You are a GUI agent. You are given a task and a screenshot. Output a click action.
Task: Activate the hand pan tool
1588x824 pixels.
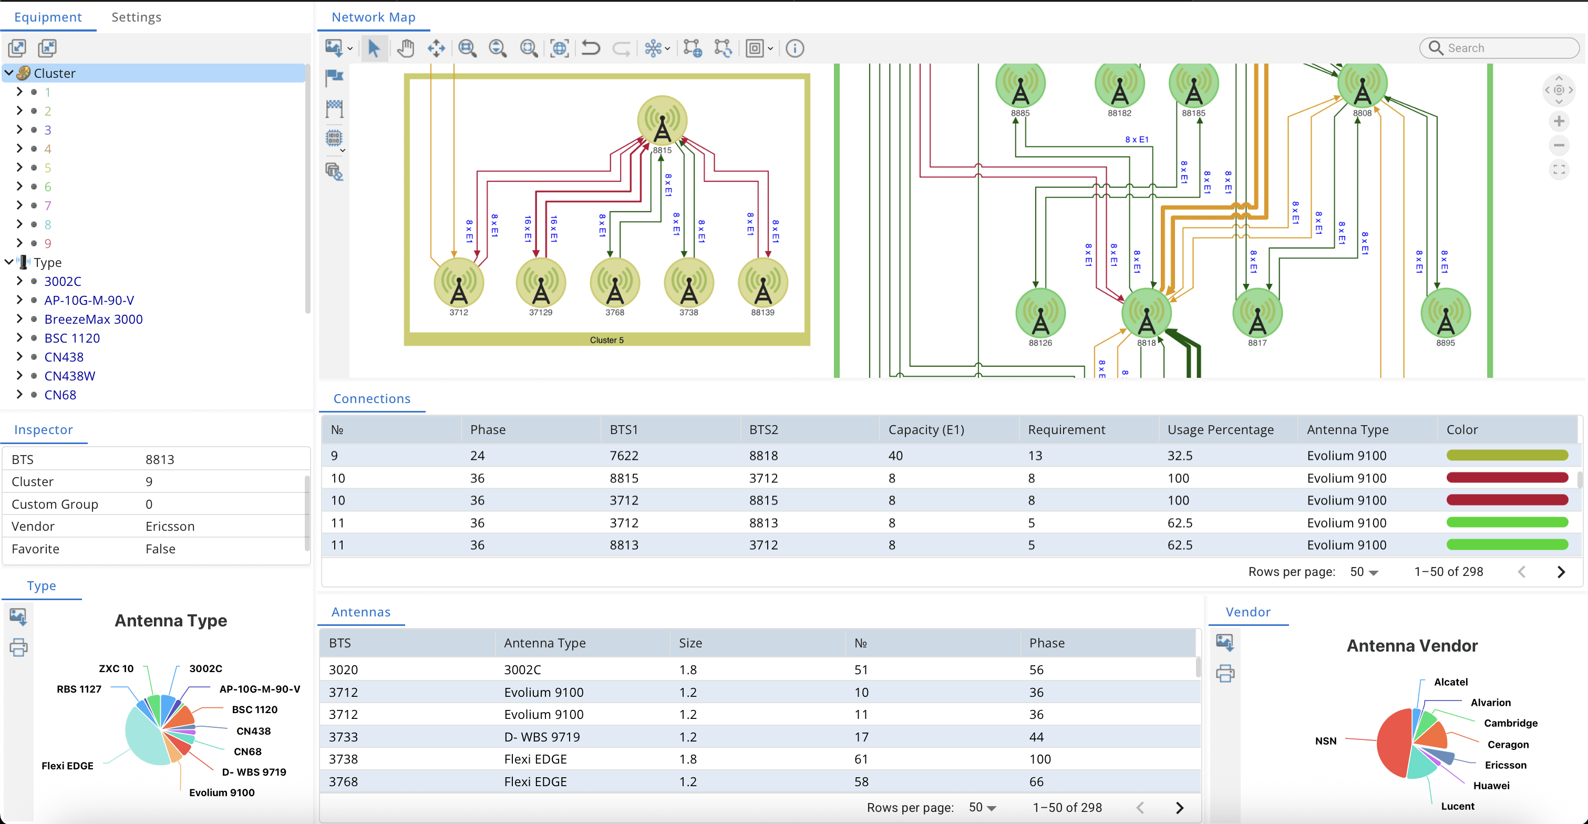coord(405,48)
